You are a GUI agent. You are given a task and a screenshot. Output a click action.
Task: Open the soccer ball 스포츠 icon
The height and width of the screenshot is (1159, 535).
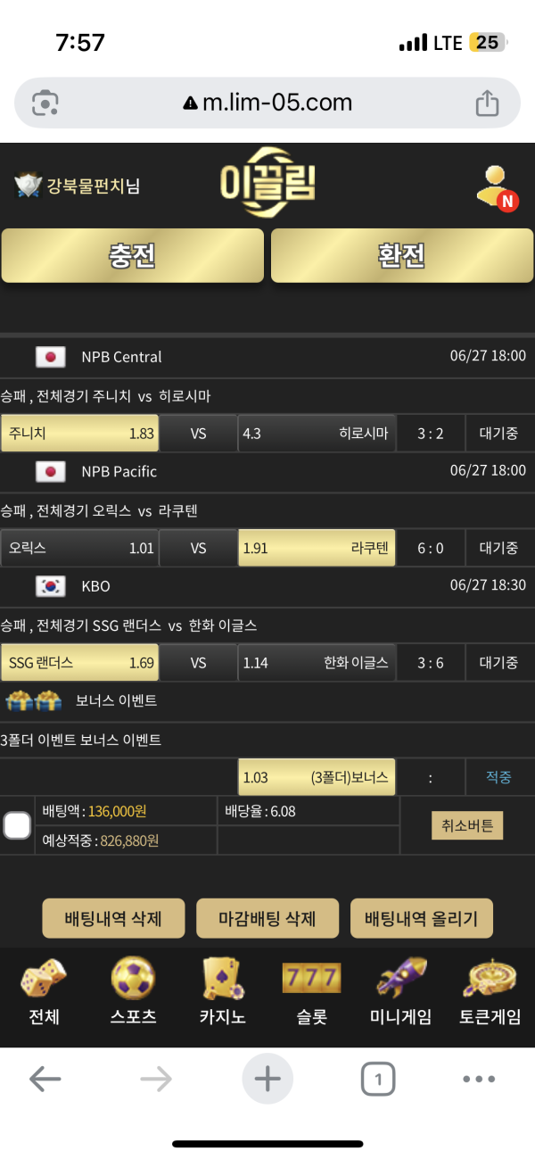[133, 980]
